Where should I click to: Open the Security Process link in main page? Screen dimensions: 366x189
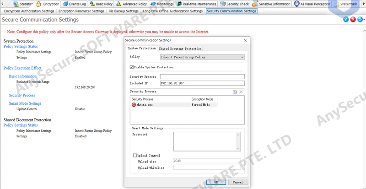coord(22,95)
